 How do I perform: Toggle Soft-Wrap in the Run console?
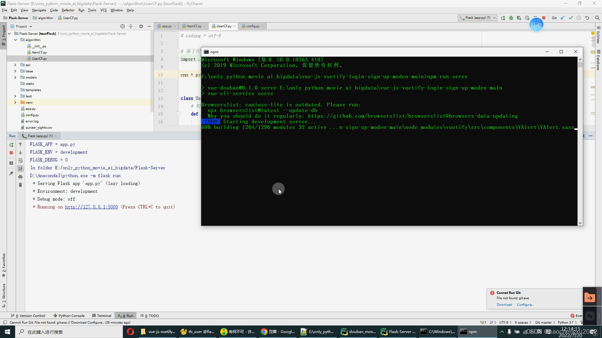coord(20,161)
